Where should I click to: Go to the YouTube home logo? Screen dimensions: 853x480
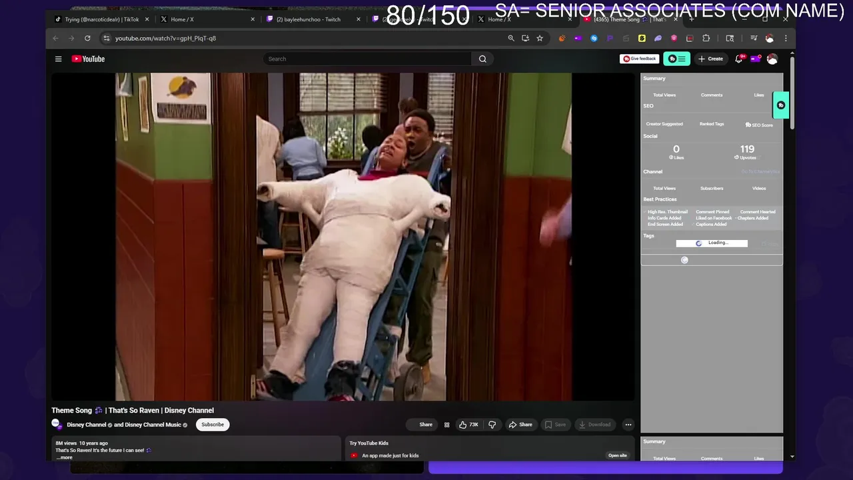pyautogui.click(x=88, y=59)
